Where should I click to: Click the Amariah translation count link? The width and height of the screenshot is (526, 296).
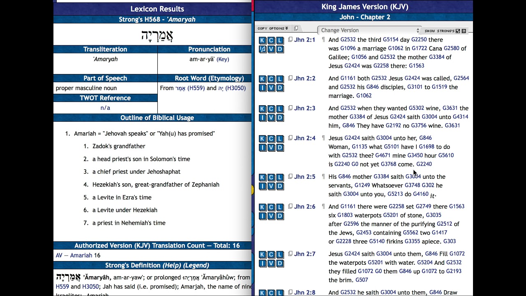pyautogui.click(x=81, y=255)
